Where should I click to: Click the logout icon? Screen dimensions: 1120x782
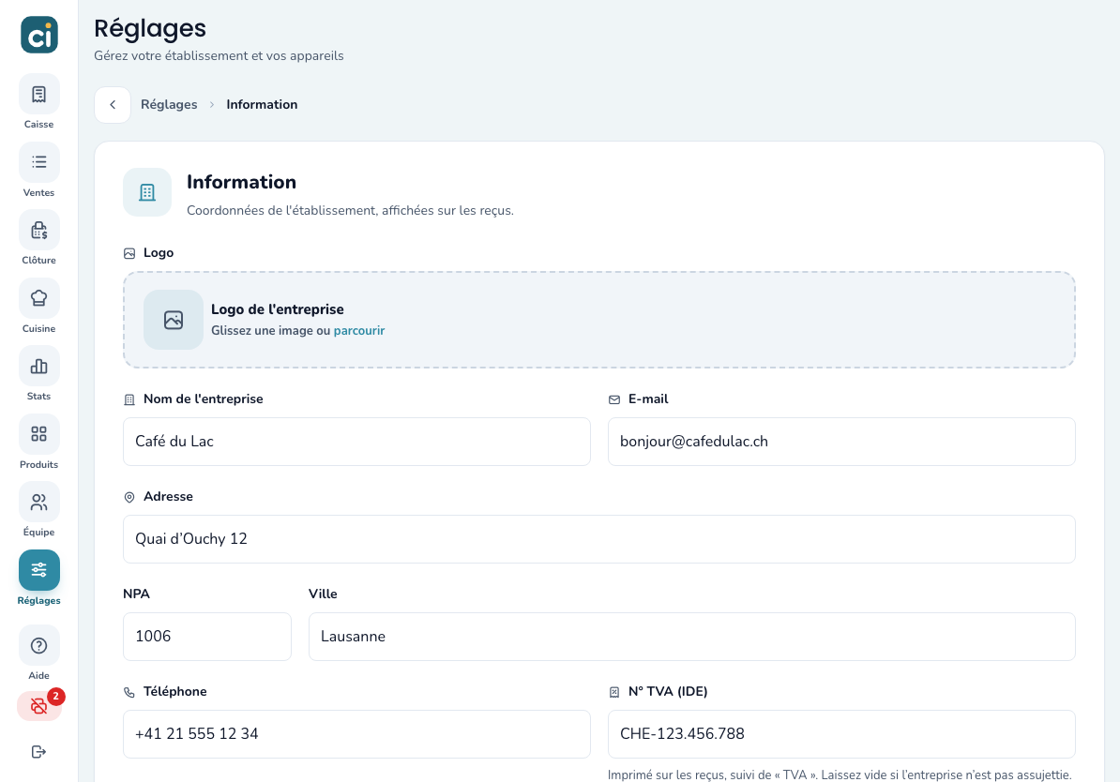pyautogui.click(x=38, y=751)
